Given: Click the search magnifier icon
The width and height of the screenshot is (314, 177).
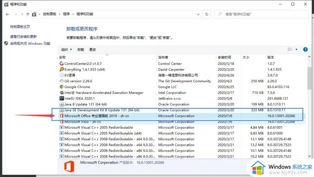Looking at the screenshot, I should pos(220,14).
